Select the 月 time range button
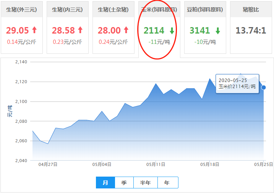 [105, 183]
